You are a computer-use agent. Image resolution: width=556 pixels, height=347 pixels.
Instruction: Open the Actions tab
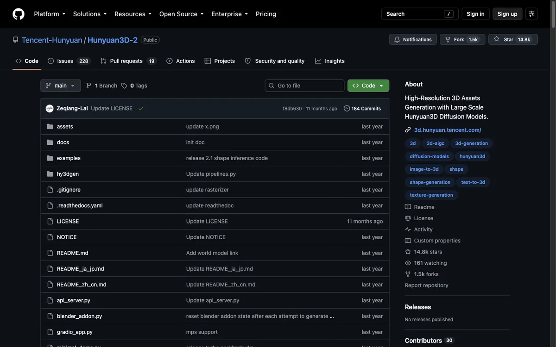click(181, 61)
